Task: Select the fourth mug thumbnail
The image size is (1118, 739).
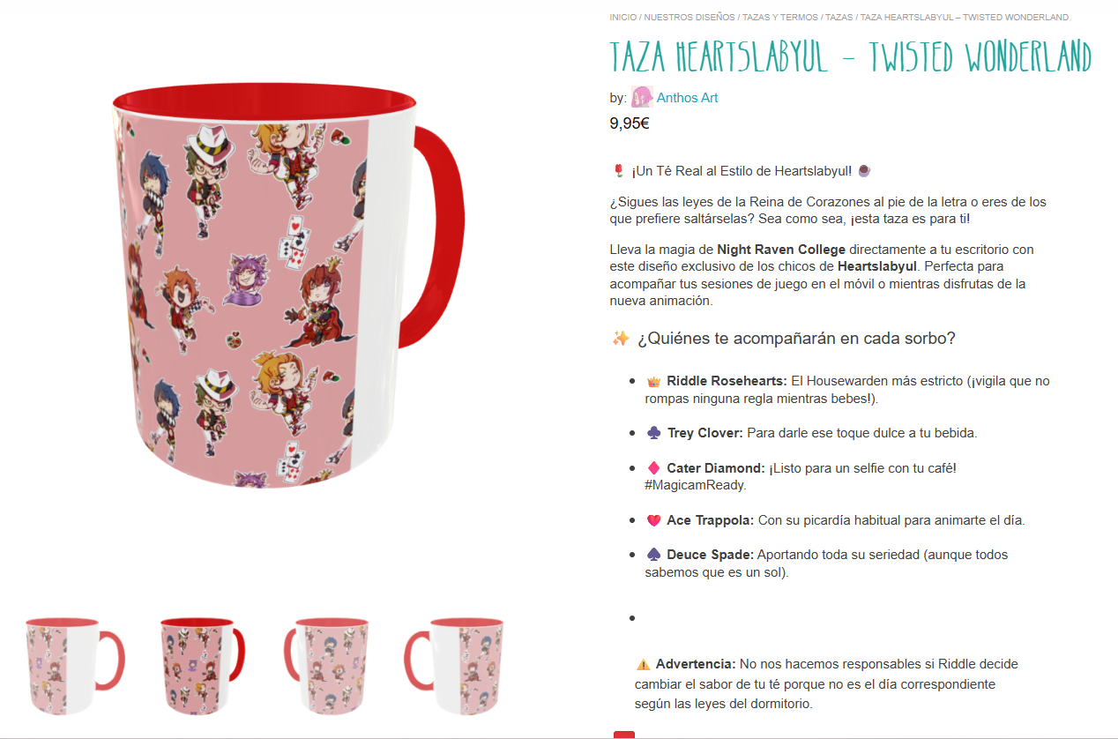Action: [454, 666]
